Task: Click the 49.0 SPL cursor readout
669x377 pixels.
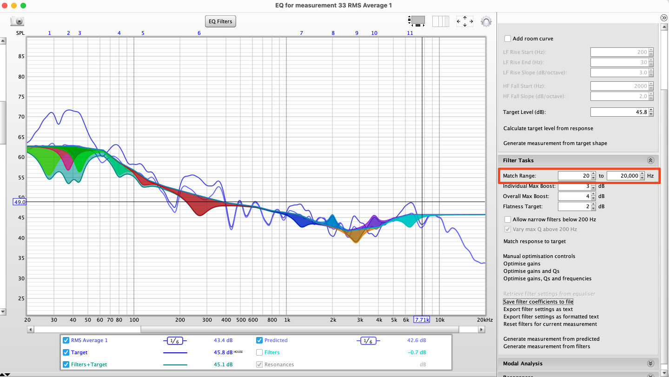Action: click(x=20, y=202)
